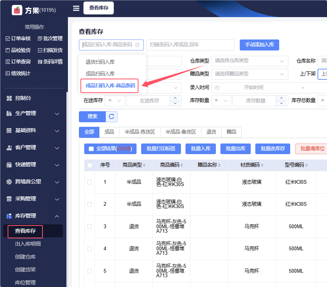
Task: Open 订单查询 shortcut
Action: point(18,61)
